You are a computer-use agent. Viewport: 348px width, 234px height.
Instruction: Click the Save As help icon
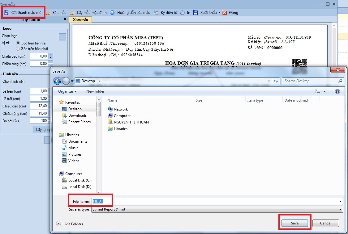[337, 91]
